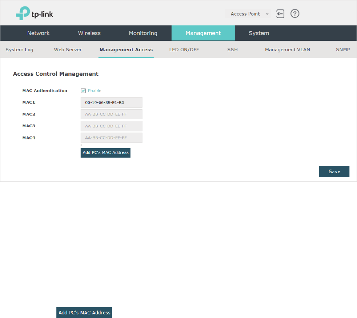Open the SSH submenu
The image size is (357, 318).
pos(232,50)
